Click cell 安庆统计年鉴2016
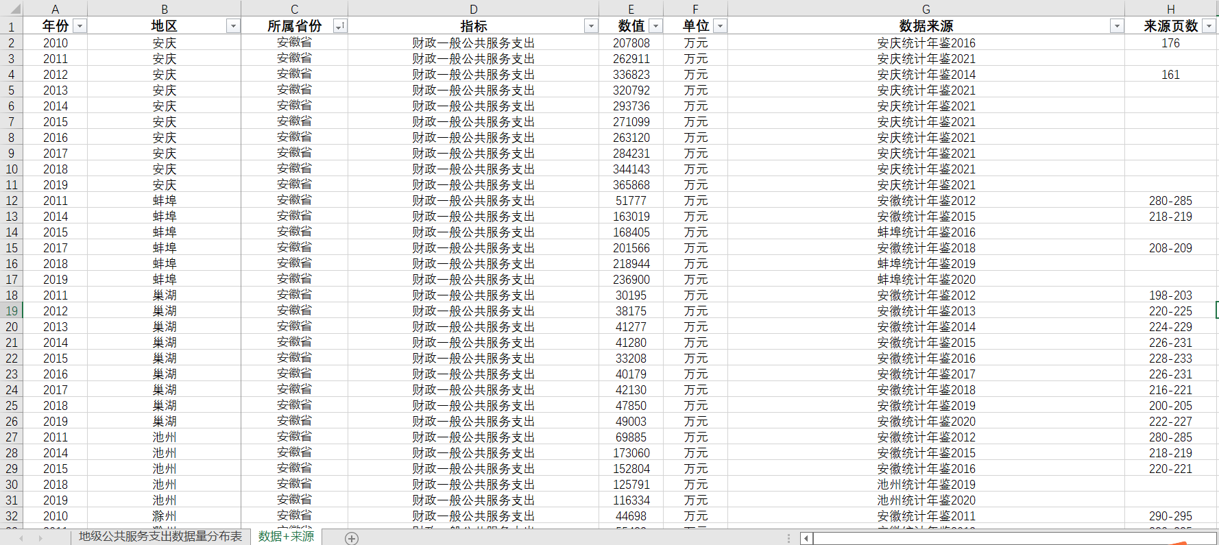Screen dimensions: 1219x545 point(926,43)
